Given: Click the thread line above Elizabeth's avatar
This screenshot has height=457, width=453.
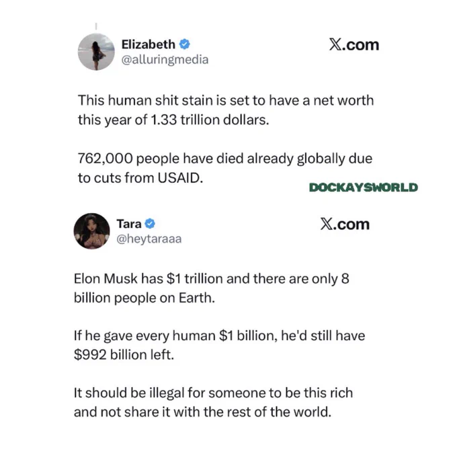Looking at the screenshot, I should tap(96, 26).
